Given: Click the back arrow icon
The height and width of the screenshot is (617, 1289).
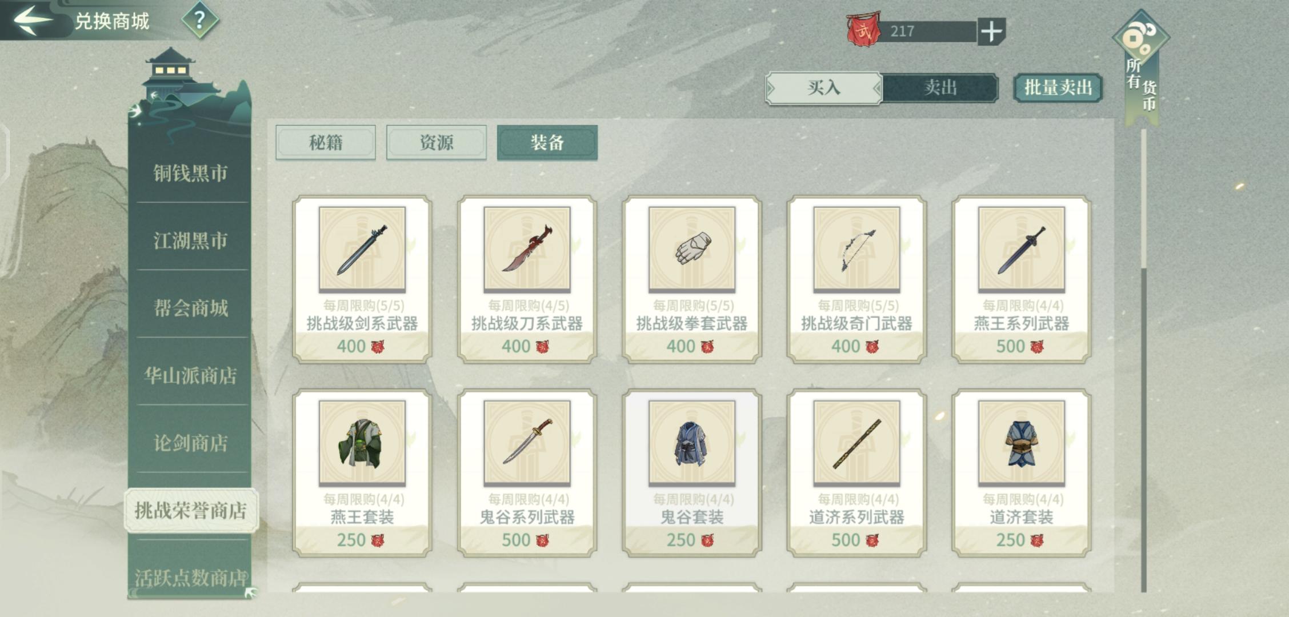Looking at the screenshot, I should pos(33,20).
